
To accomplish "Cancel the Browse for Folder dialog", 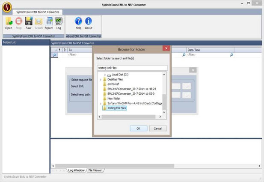I will 158,128.
